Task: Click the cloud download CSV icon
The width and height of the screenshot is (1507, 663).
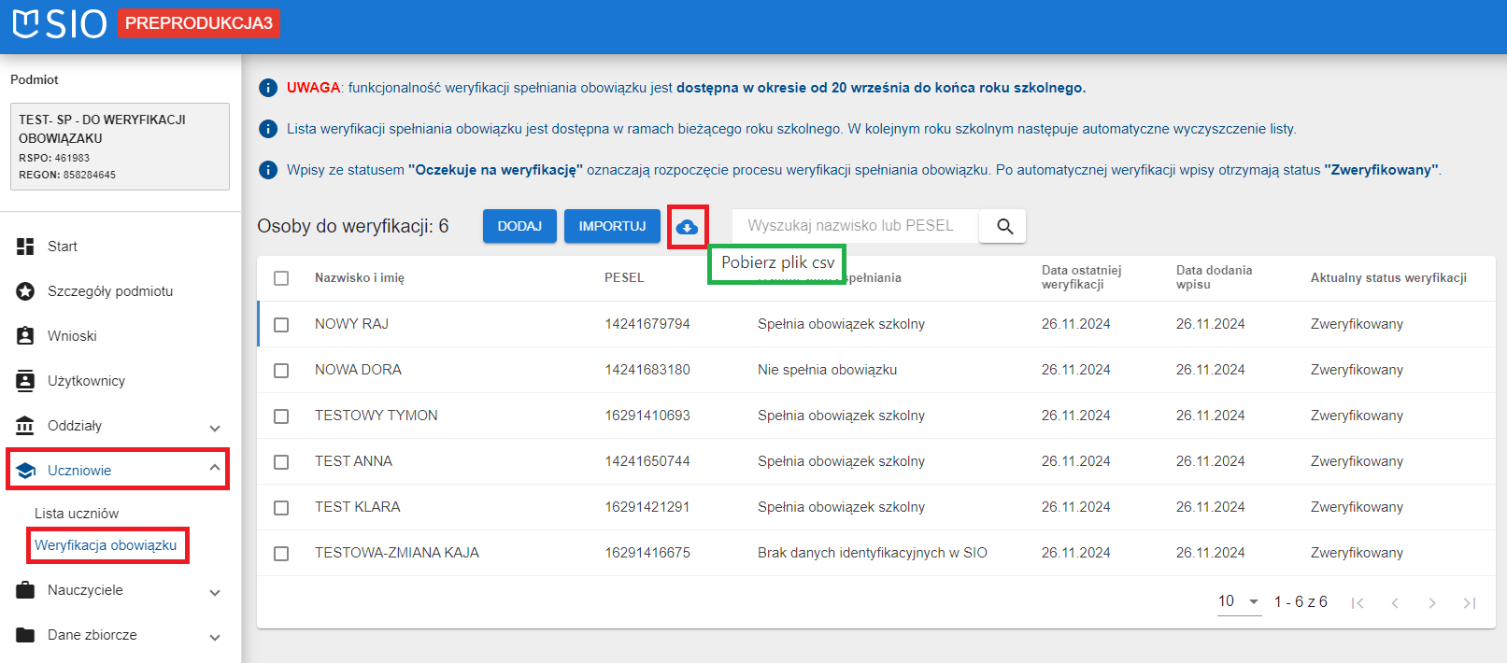Action: pyautogui.click(x=687, y=227)
